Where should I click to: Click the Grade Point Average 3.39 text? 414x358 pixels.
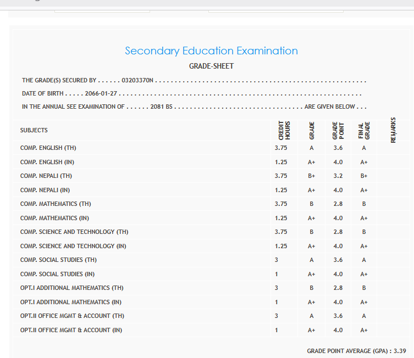click(x=356, y=350)
